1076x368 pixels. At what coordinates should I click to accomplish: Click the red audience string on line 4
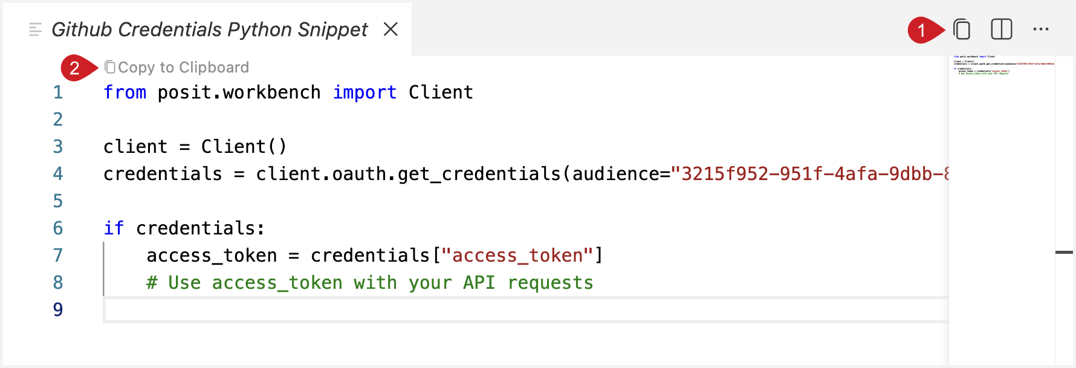coord(810,174)
